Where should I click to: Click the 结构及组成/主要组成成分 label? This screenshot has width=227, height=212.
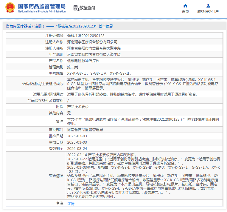43,84
